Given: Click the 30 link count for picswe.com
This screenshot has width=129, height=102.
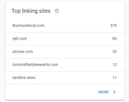Looking at the screenshot, I should 115,52.
